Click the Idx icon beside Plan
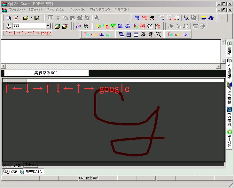 [101, 34]
